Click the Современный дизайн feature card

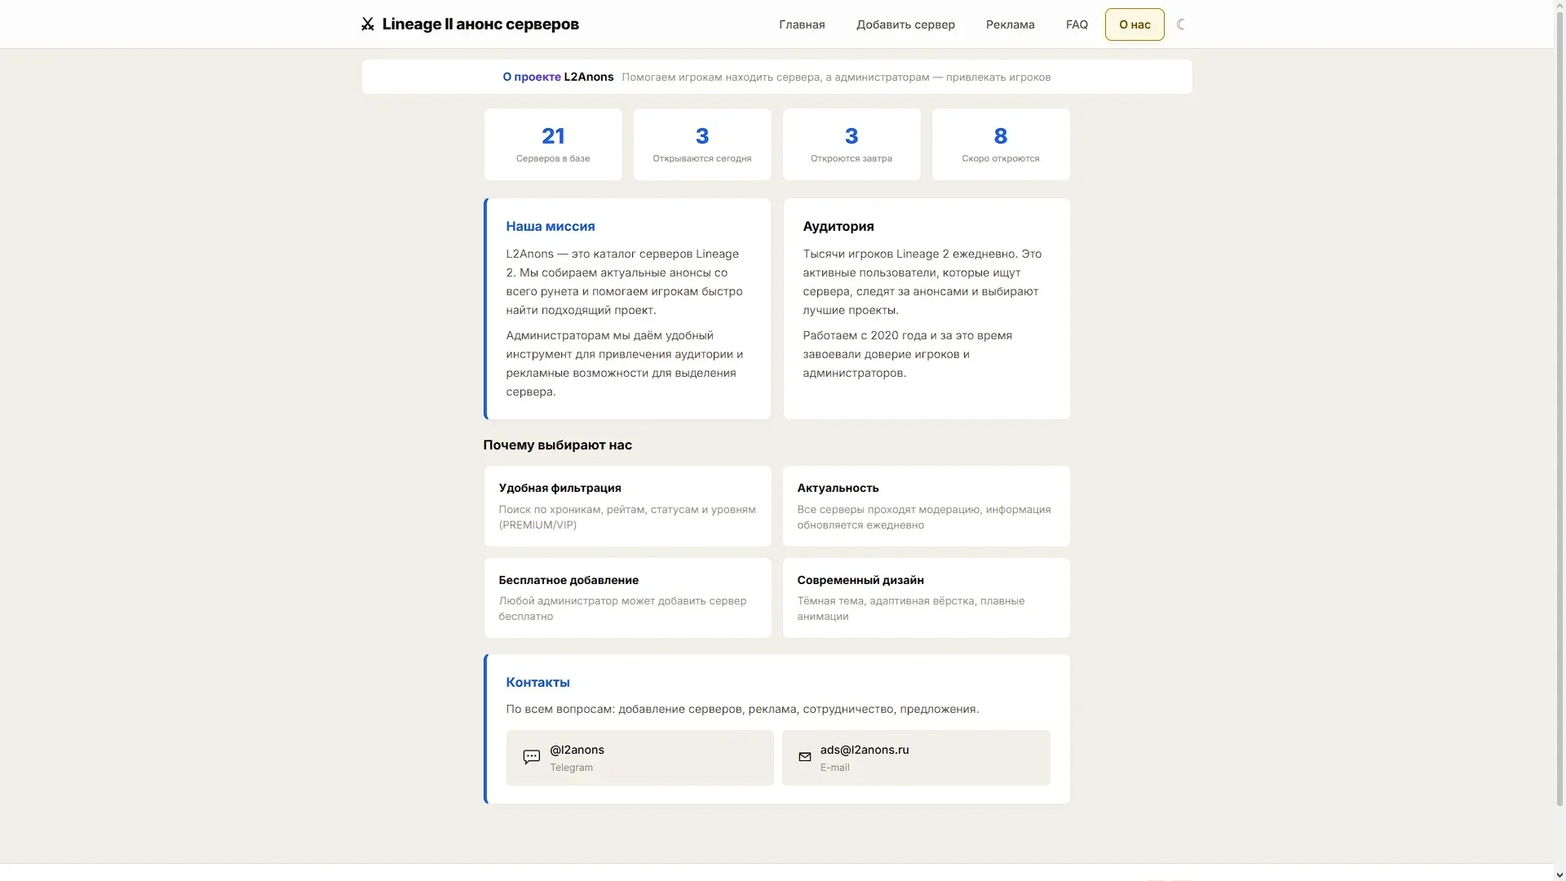pyautogui.click(x=927, y=598)
